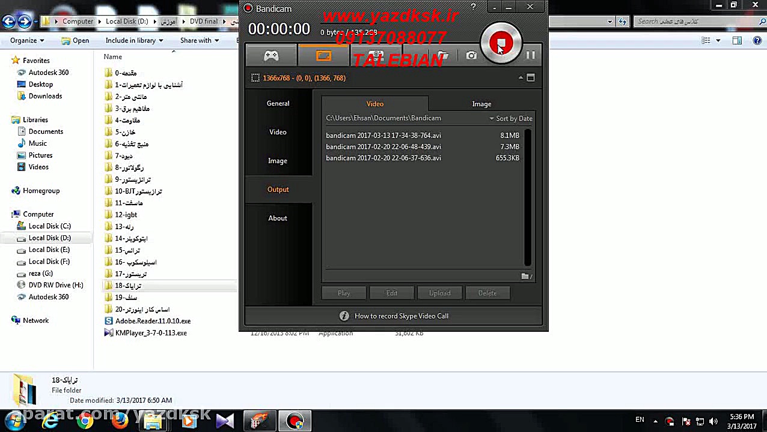Select Bandicam screen recording mode
The width and height of the screenshot is (767, 432).
click(323, 56)
